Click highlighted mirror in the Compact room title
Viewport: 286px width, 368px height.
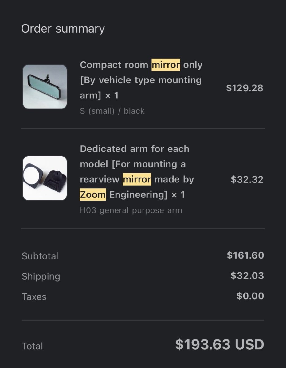166,65
